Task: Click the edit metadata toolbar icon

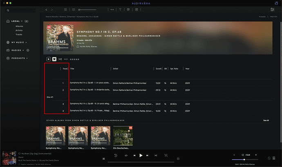Action: point(137,9)
